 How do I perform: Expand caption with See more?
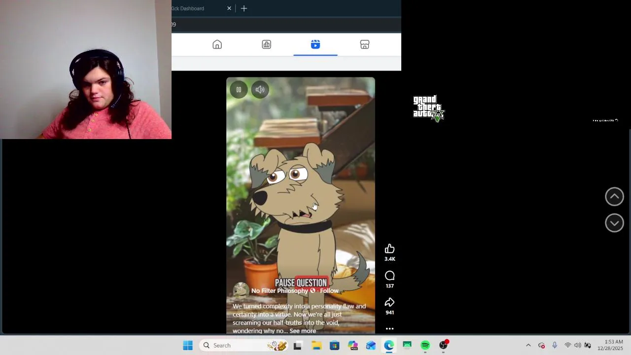click(x=303, y=331)
